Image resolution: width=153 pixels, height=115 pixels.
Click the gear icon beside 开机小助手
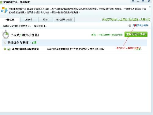130,26
